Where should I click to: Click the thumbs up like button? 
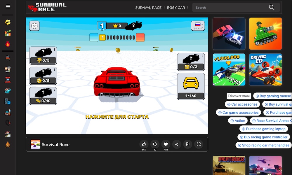tap(144, 144)
